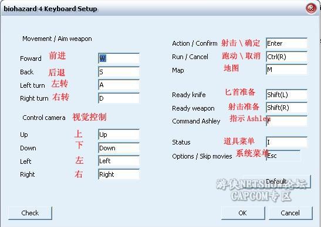Click the Action / Confirm label

(x=195, y=43)
